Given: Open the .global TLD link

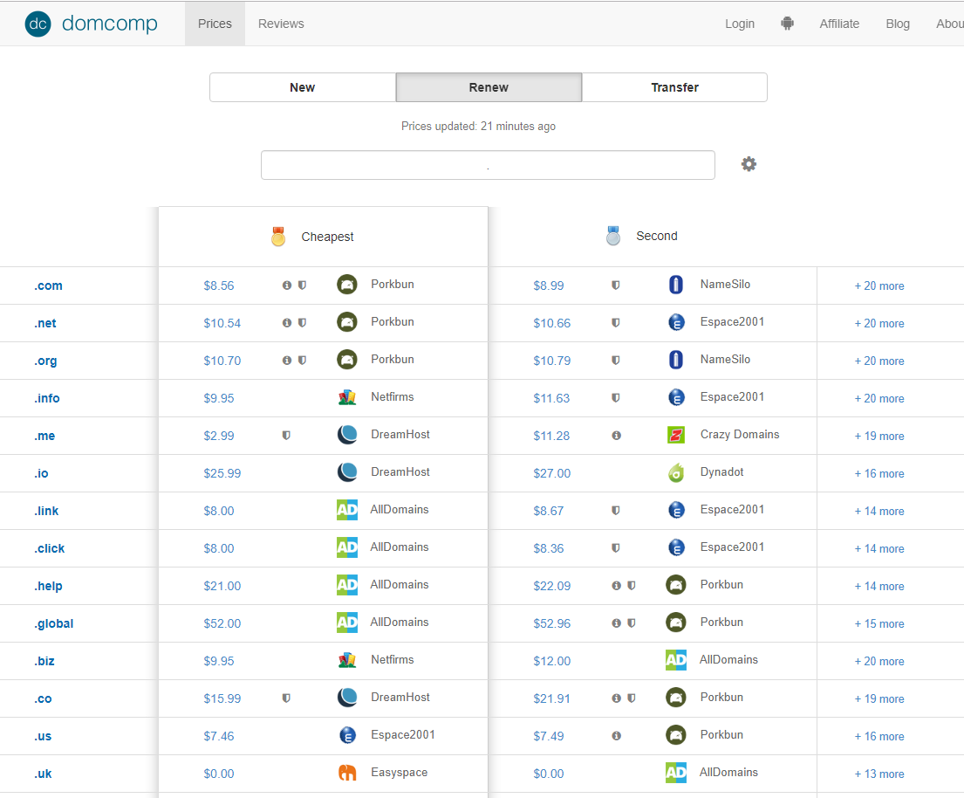Looking at the screenshot, I should 53,623.
